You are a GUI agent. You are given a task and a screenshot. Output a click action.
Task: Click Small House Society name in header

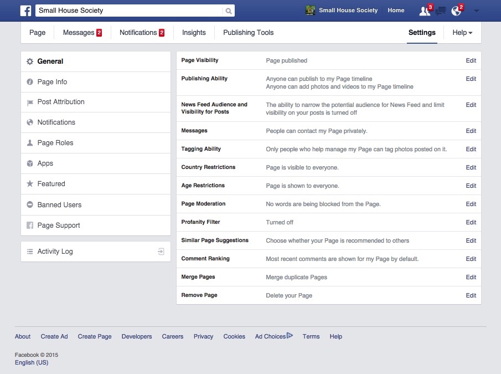coord(348,10)
